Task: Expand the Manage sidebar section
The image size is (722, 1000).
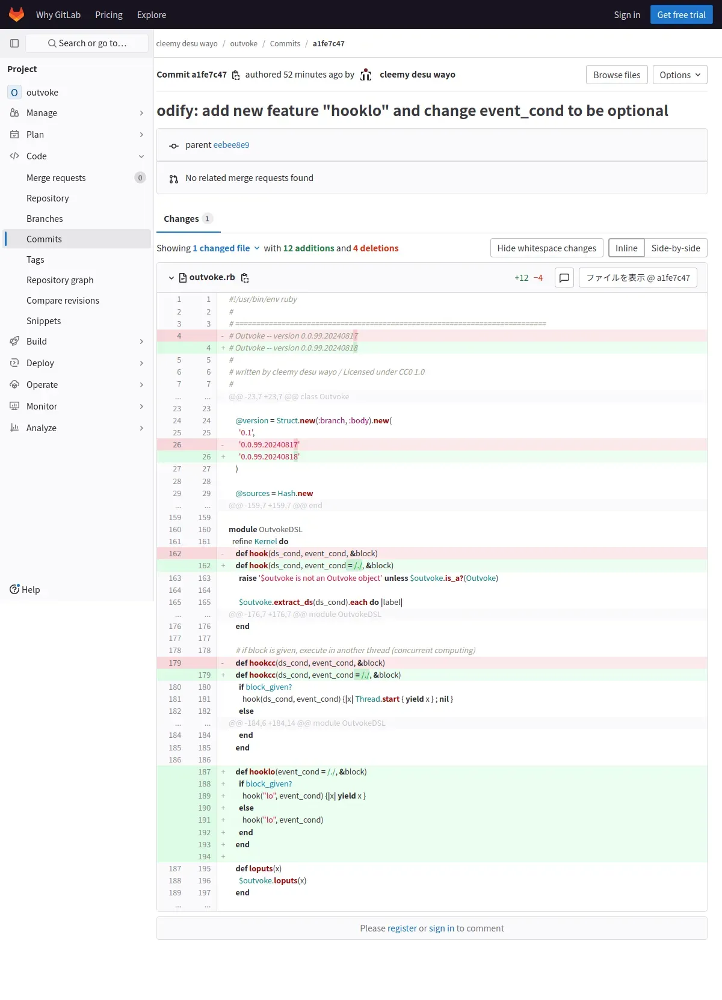Action: coord(141,113)
